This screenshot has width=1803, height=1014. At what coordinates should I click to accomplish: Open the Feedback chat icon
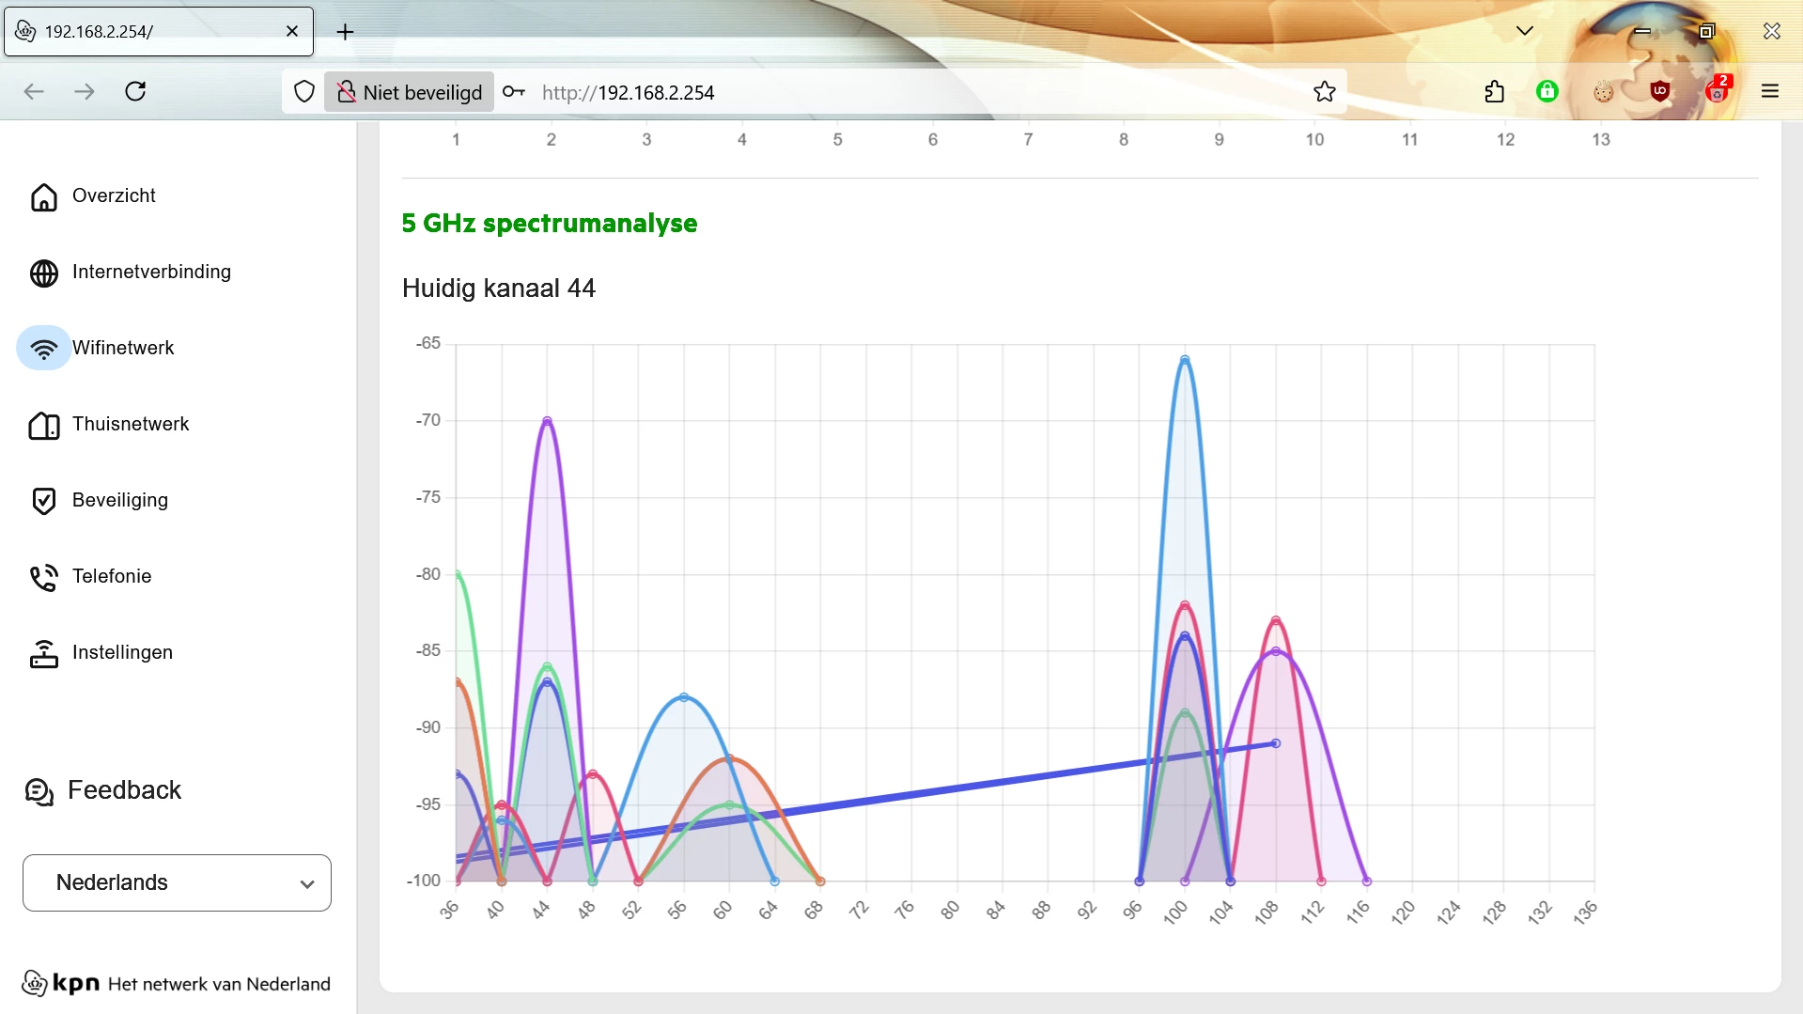click(39, 791)
